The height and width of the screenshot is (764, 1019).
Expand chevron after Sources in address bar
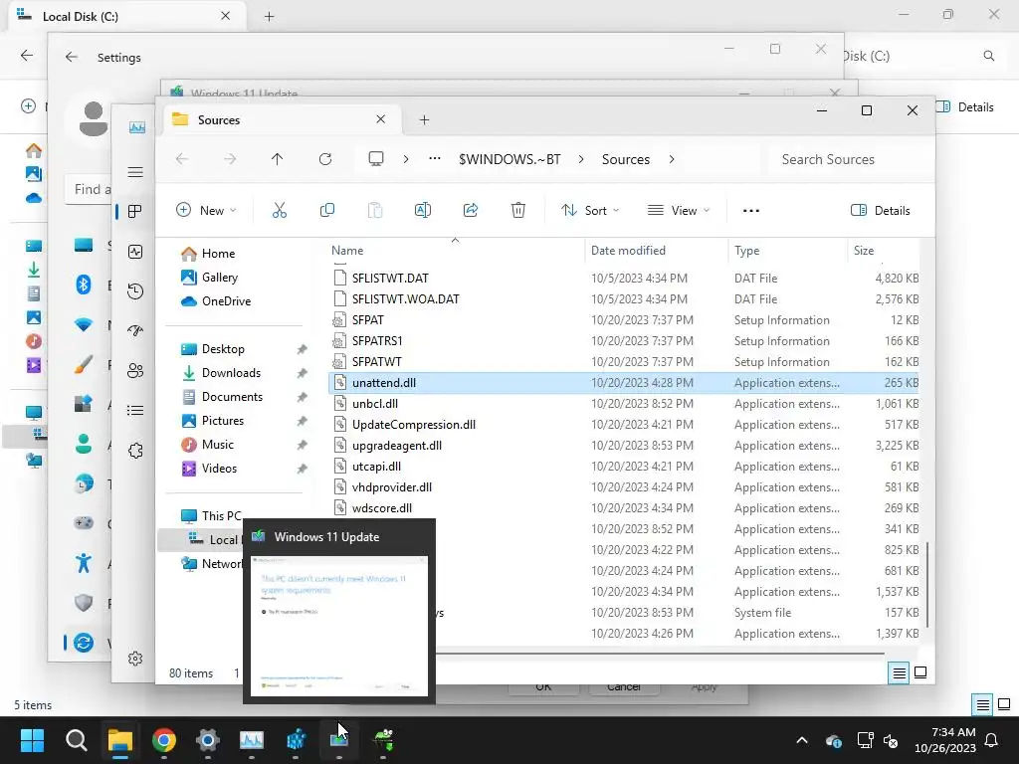tap(672, 159)
